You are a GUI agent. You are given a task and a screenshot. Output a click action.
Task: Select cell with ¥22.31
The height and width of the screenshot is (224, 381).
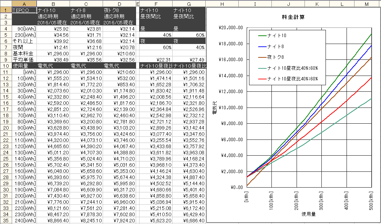point(156,60)
